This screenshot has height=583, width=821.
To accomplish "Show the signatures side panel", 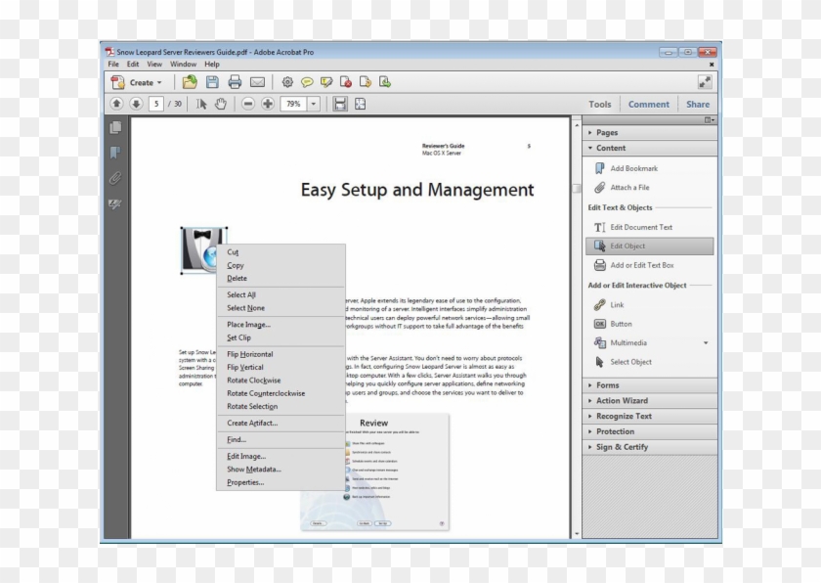I will tap(115, 203).
